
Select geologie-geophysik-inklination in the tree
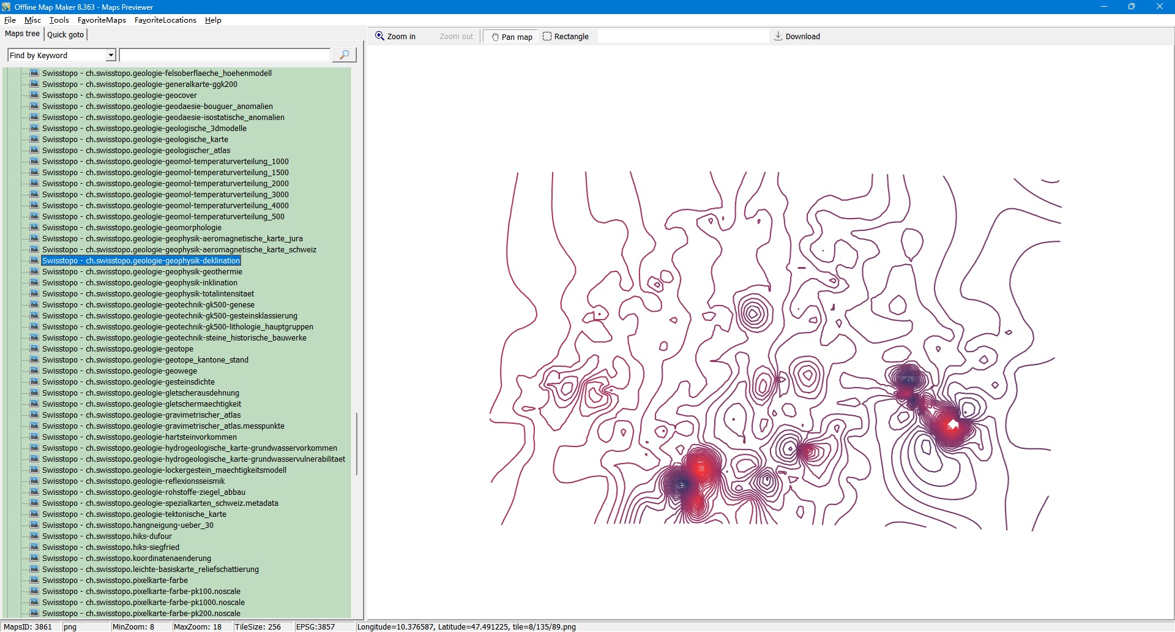pyautogui.click(x=140, y=283)
